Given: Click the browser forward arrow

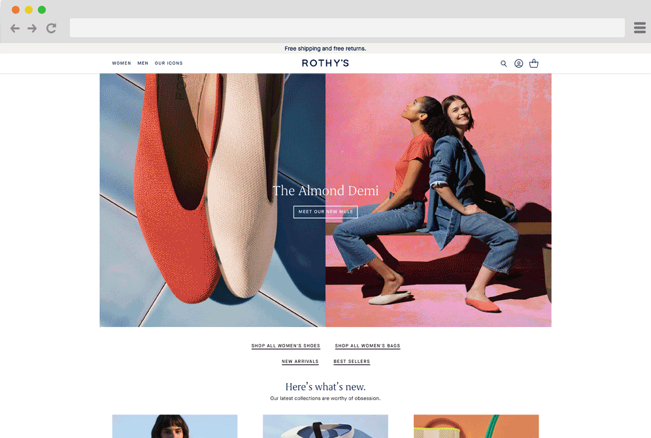Looking at the screenshot, I should tap(32, 28).
